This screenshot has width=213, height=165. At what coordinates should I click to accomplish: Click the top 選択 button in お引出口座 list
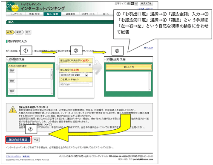[x=12, y=71]
